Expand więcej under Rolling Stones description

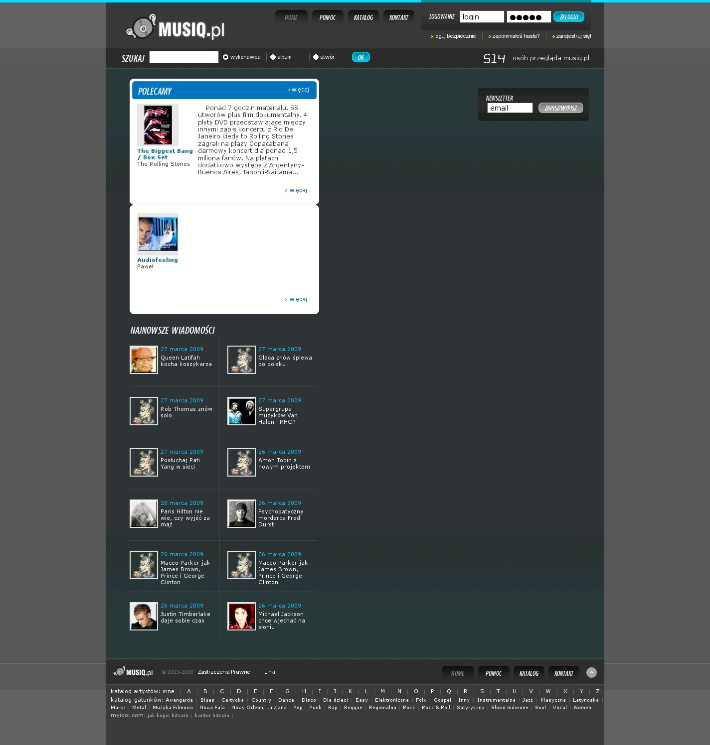pos(300,190)
